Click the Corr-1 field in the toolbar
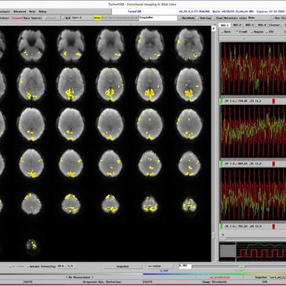The height and width of the screenshot is (286, 286). pyautogui.click(x=81, y=18)
